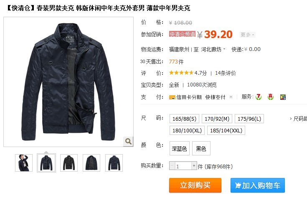307x198 pixels.
Task: Select size 175/96(L)
Action: click(249, 119)
